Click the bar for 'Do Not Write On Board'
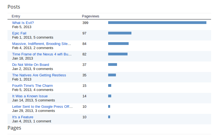Image resolution: width=218 pixels, height=137 pixels. pos(112,65)
